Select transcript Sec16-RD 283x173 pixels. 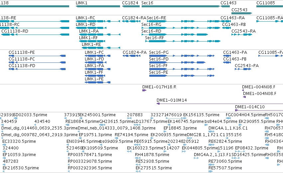tap(151, 31)
